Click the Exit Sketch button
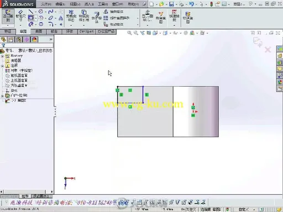The width and height of the screenshot is (283, 212). pyautogui.click(x=8, y=16)
